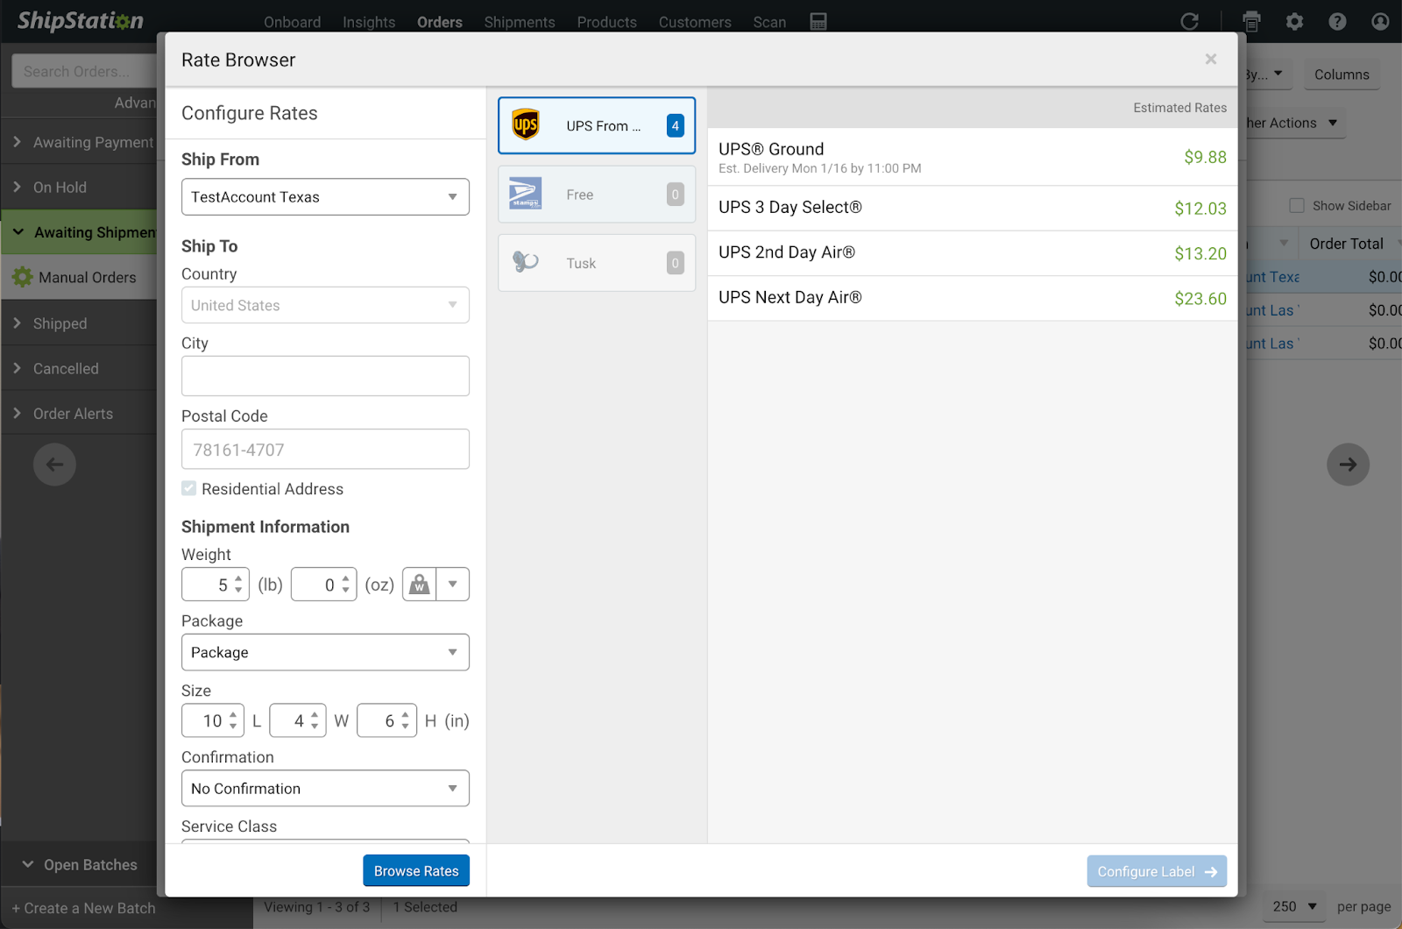The image size is (1402, 929).
Task: Click the Order Total column header
Action: coord(1346,244)
